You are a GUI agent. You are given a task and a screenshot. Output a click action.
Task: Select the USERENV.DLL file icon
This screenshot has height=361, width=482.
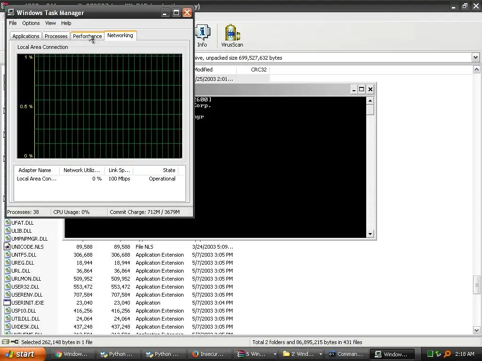(8, 294)
